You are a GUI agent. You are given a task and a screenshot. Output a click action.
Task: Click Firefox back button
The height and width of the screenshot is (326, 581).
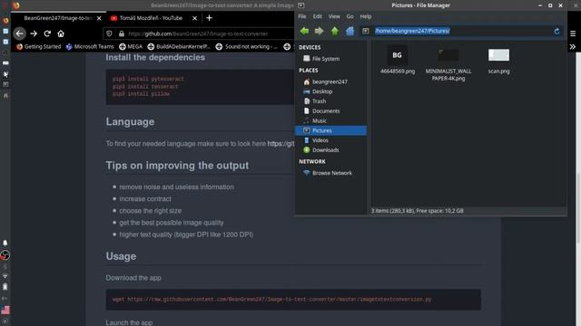click(x=20, y=34)
